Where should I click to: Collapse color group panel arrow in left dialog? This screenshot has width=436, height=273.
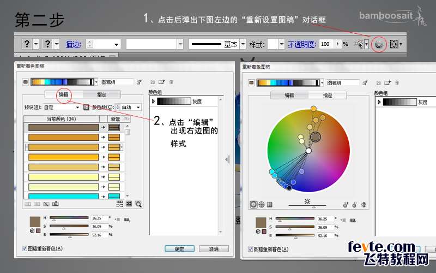[x=227, y=159]
